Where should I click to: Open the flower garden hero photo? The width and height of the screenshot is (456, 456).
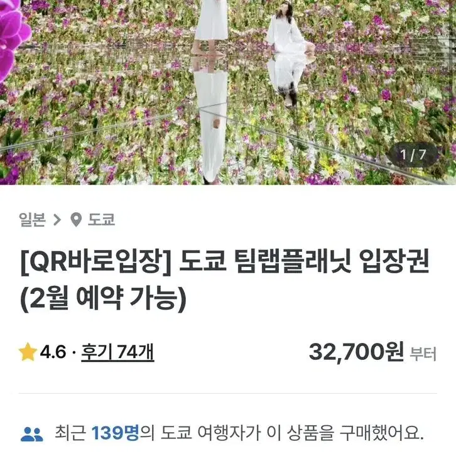pos(228,92)
